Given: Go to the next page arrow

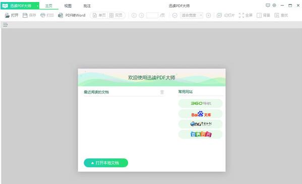Looking at the screenshot, I should tap(142, 16).
